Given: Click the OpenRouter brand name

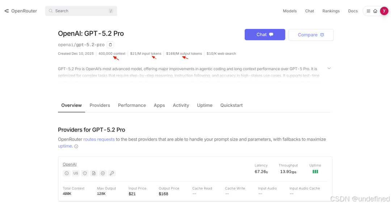Looking at the screenshot, I should pos(24,11).
